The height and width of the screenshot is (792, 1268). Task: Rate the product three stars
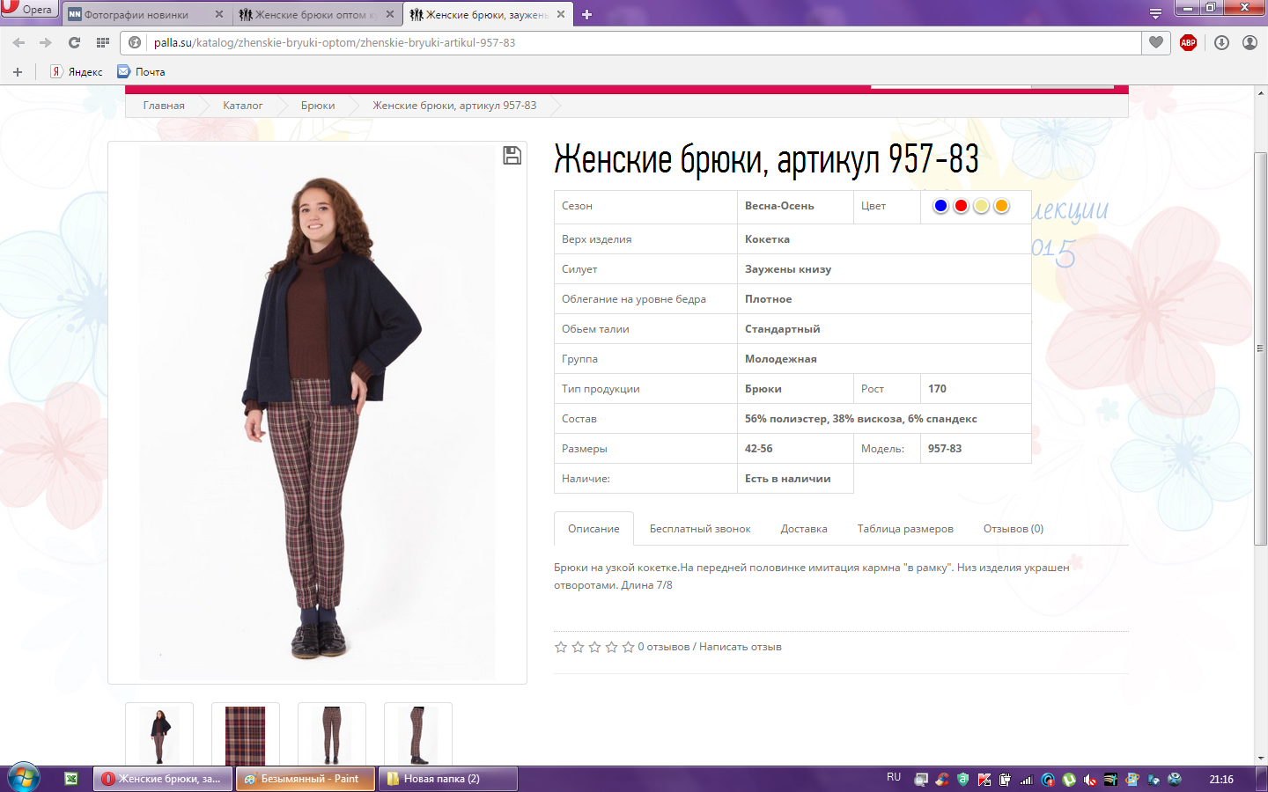pos(594,647)
